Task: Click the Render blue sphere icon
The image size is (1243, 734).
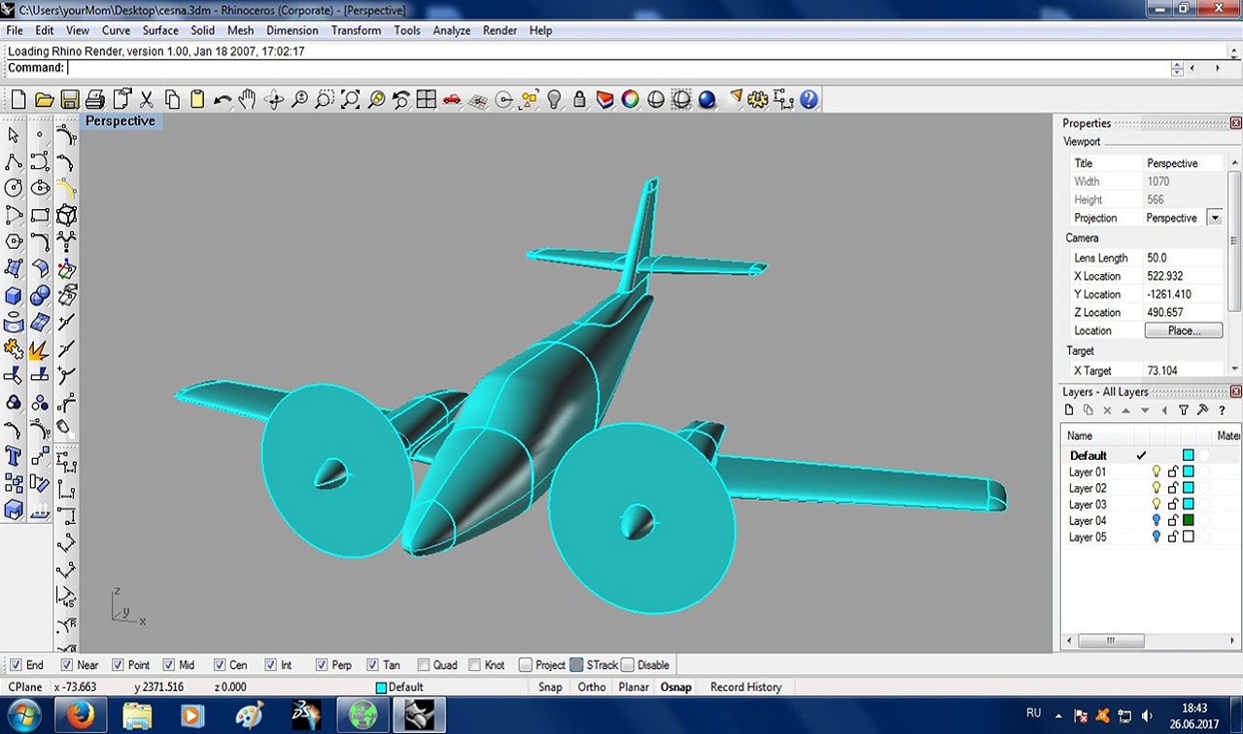Action: point(707,99)
